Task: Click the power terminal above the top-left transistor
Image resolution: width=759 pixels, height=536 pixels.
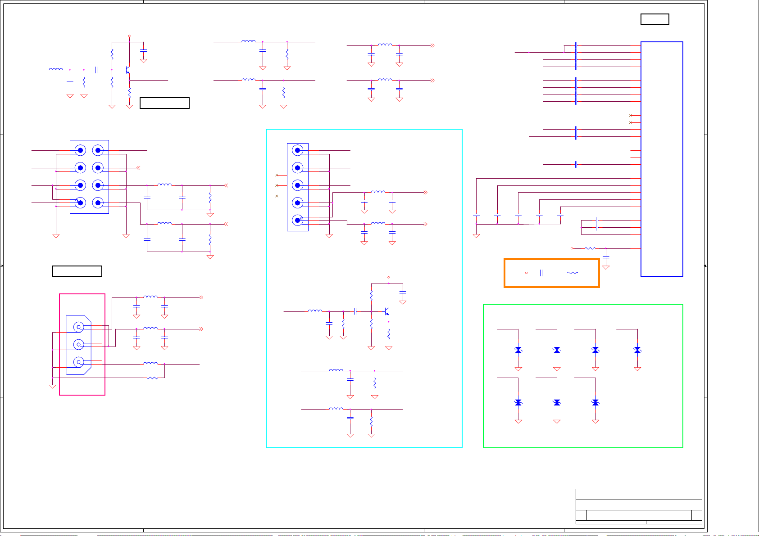Action: pos(129,36)
